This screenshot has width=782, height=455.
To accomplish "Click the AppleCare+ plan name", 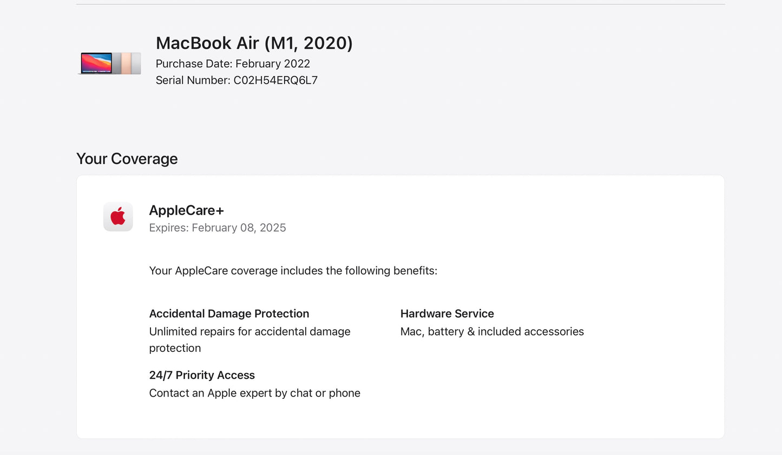I will [x=186, y=211].
